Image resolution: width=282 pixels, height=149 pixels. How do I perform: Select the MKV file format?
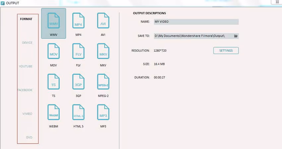click(x=103, y=51)
